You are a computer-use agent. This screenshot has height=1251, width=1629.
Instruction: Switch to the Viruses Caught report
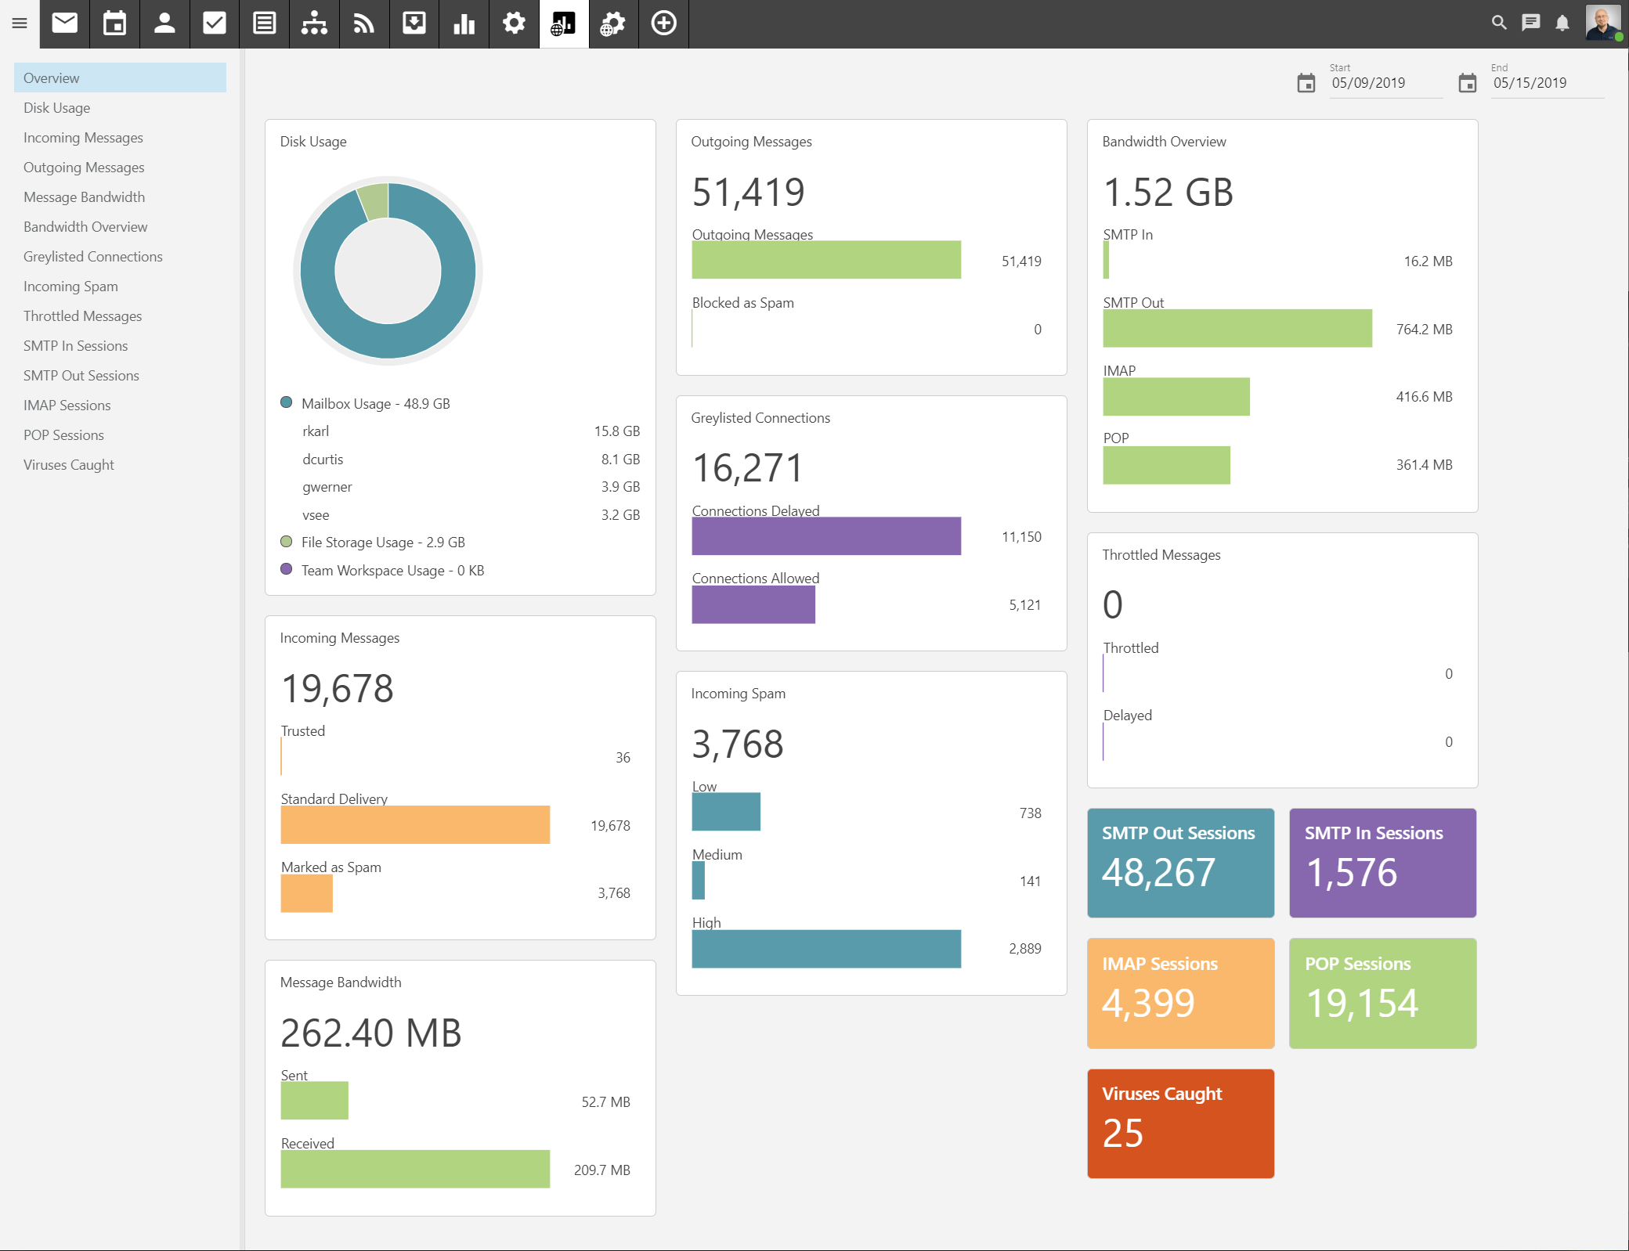coord(68,464)
